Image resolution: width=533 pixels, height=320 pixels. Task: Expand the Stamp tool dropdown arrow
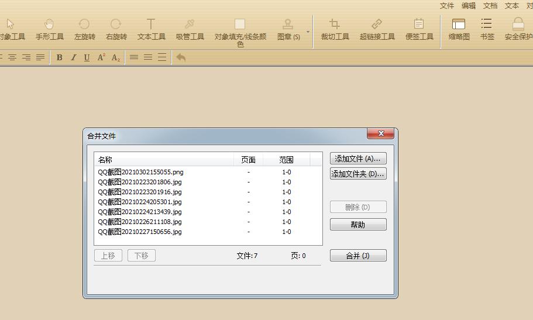coord(308,32)
